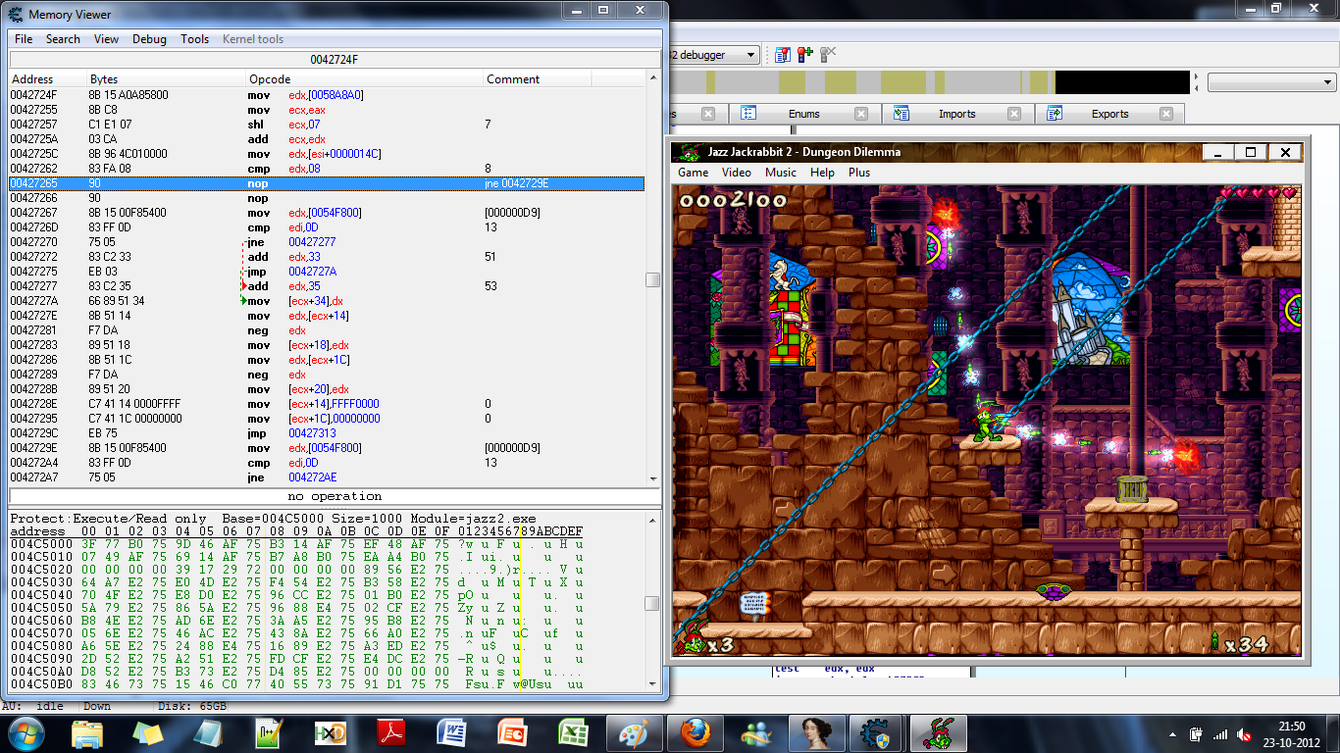Open the debugger selection dropdown in IDA
Image resolution: width=1340 pixels, height=753 pixels.
coord(749,55)
